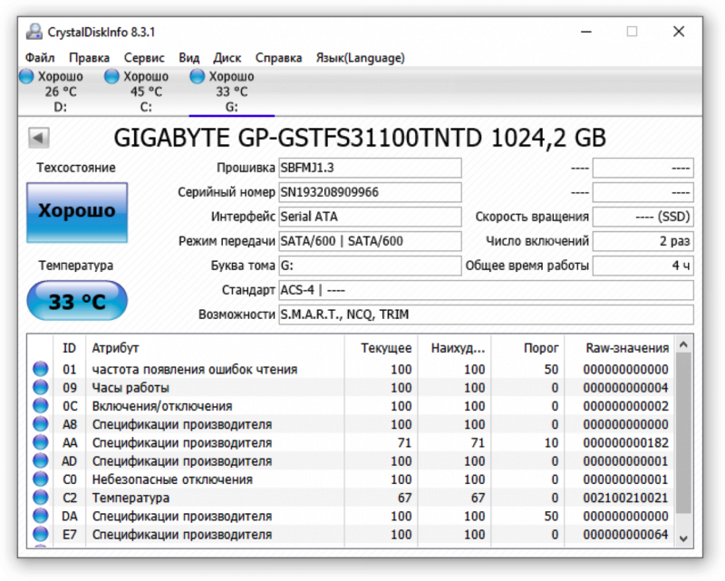Click scrollbar down arrow in attribute list
The height and width of the screenshot is (581, 725).
tap(683, 538)
